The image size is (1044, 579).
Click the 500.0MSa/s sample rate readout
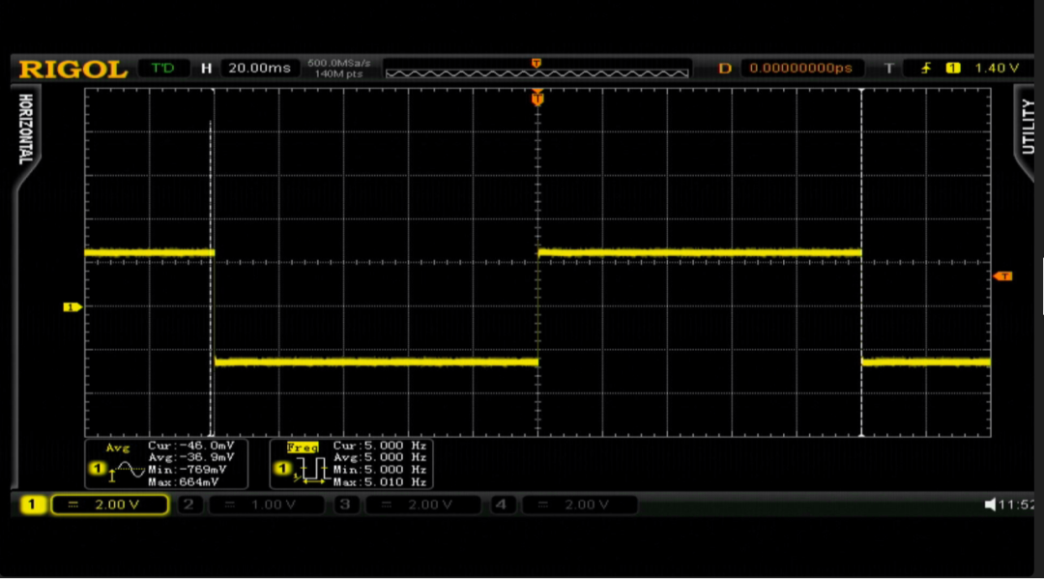(x=339, y=63)
